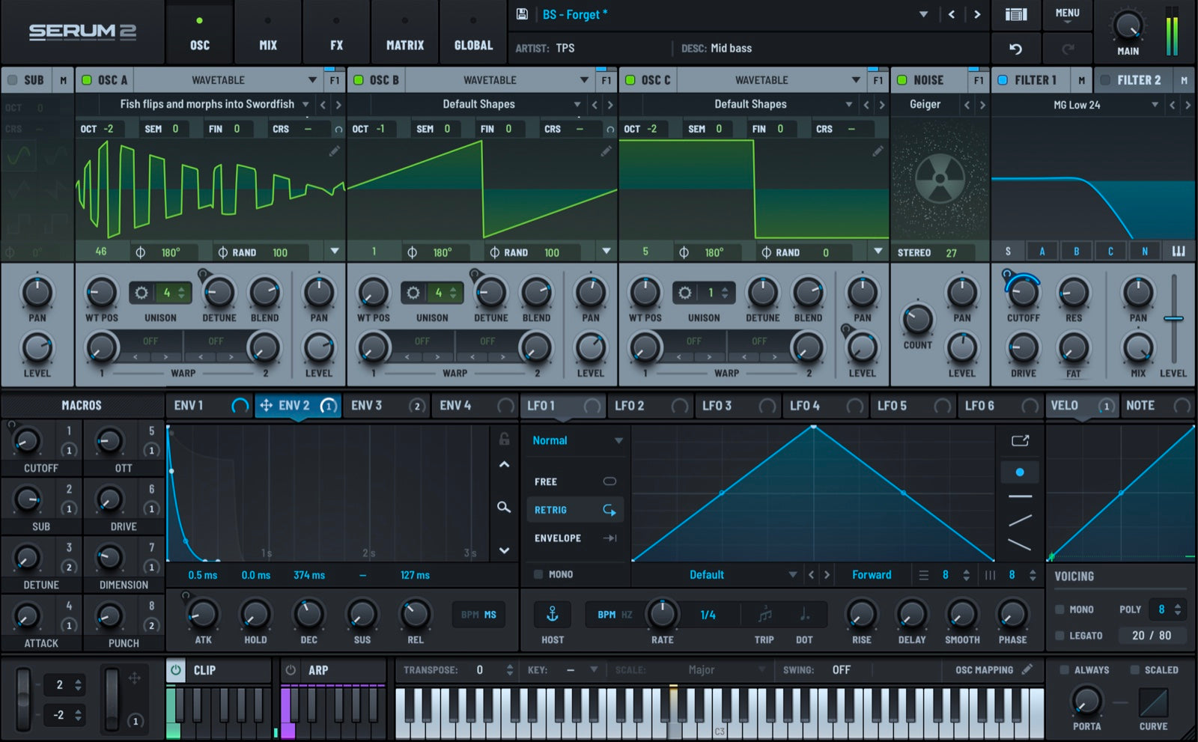Click the envelope lock icon
Viewport: 1198px width, 742px height.
pyautogui.click(x=504, y=440)
